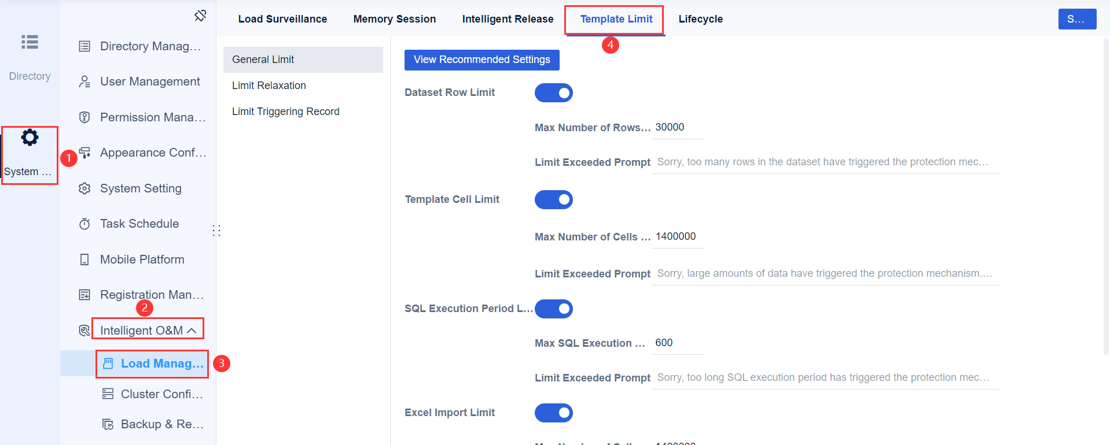Open the Intelligent Release tab

tap(507, 18)
